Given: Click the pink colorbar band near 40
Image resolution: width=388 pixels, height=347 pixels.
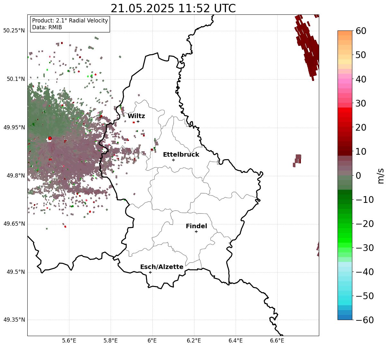Looking at the screenshot, I should [345, 81].
